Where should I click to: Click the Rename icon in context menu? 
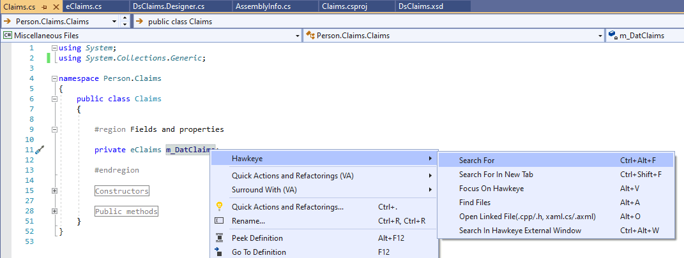219,221
